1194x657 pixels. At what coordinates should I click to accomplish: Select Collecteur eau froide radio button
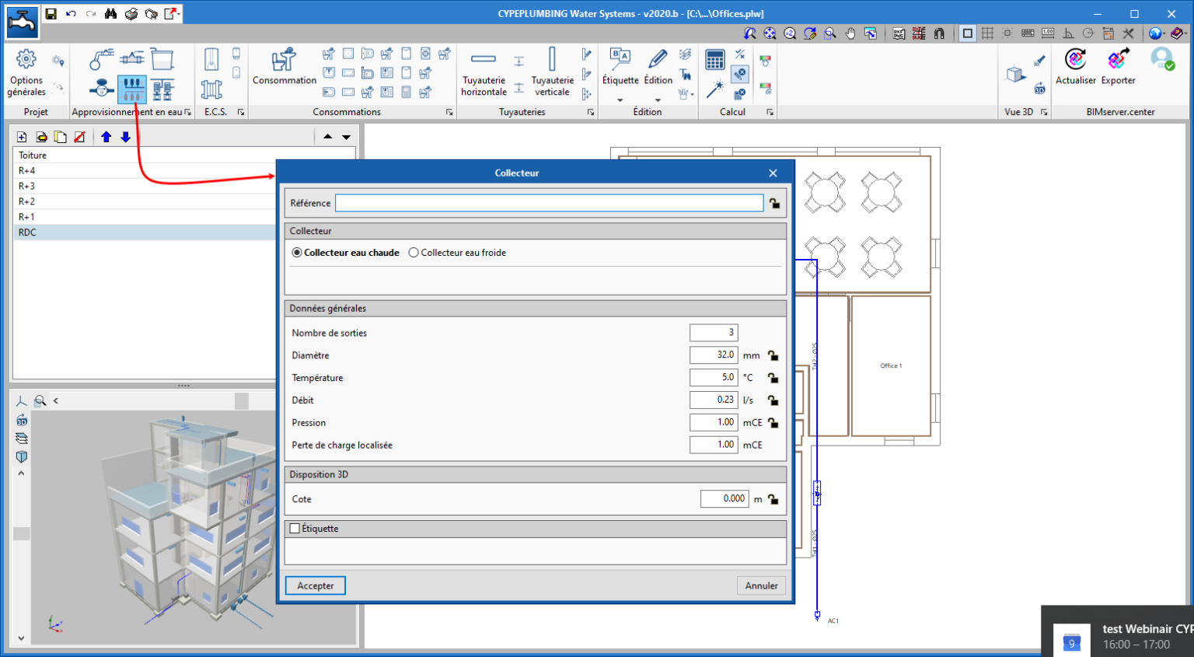coord(414,253)
